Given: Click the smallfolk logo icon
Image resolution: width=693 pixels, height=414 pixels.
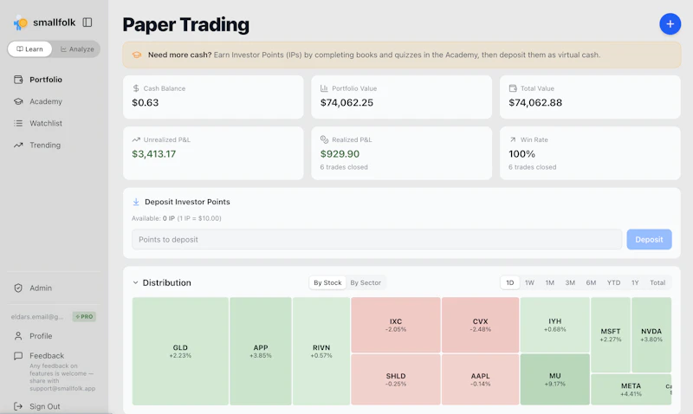Looking at the screenshot, I should [x=20, y=23].
